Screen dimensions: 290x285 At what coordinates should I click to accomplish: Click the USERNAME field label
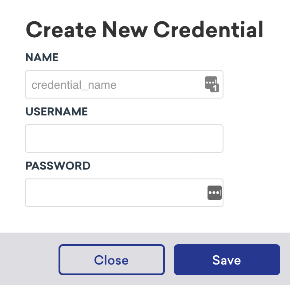pyautogui.click(x=57, y=111)
